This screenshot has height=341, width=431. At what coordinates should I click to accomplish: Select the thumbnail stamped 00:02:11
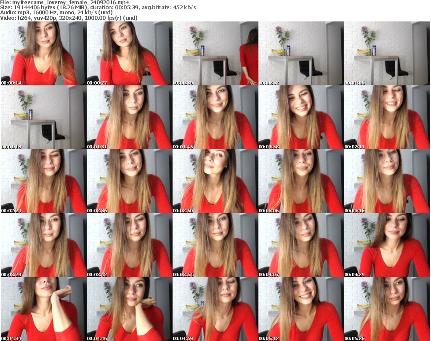387,117
